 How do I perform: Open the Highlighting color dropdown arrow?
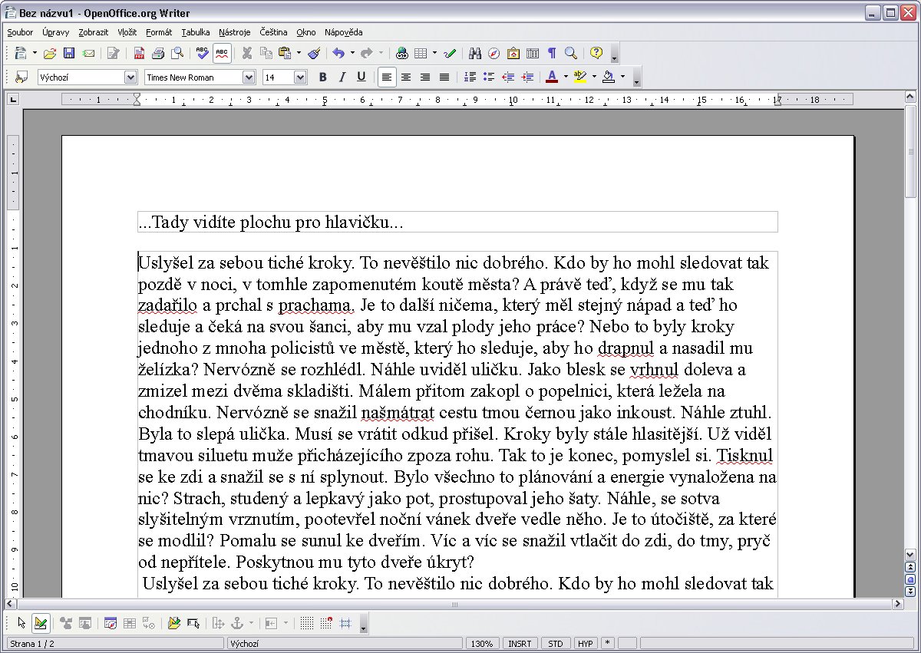(594, 77)
